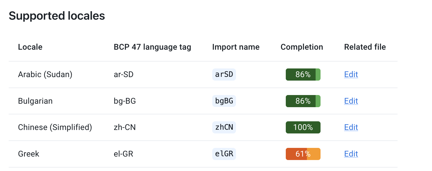
Task: Click the 61% completion bar for Greek
Action: (x=303, y=154)
